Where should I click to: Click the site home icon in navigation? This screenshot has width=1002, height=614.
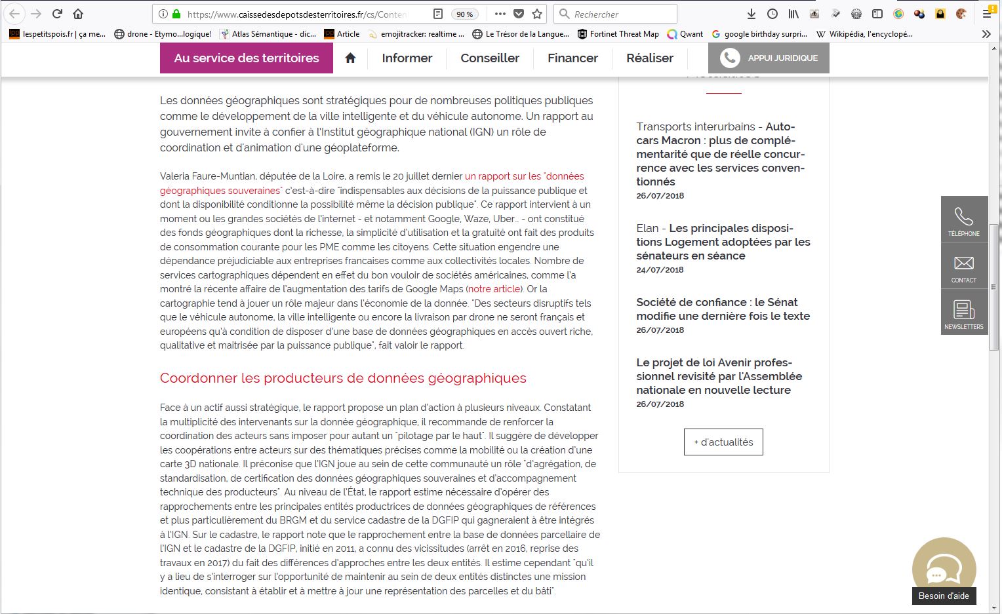350,58
